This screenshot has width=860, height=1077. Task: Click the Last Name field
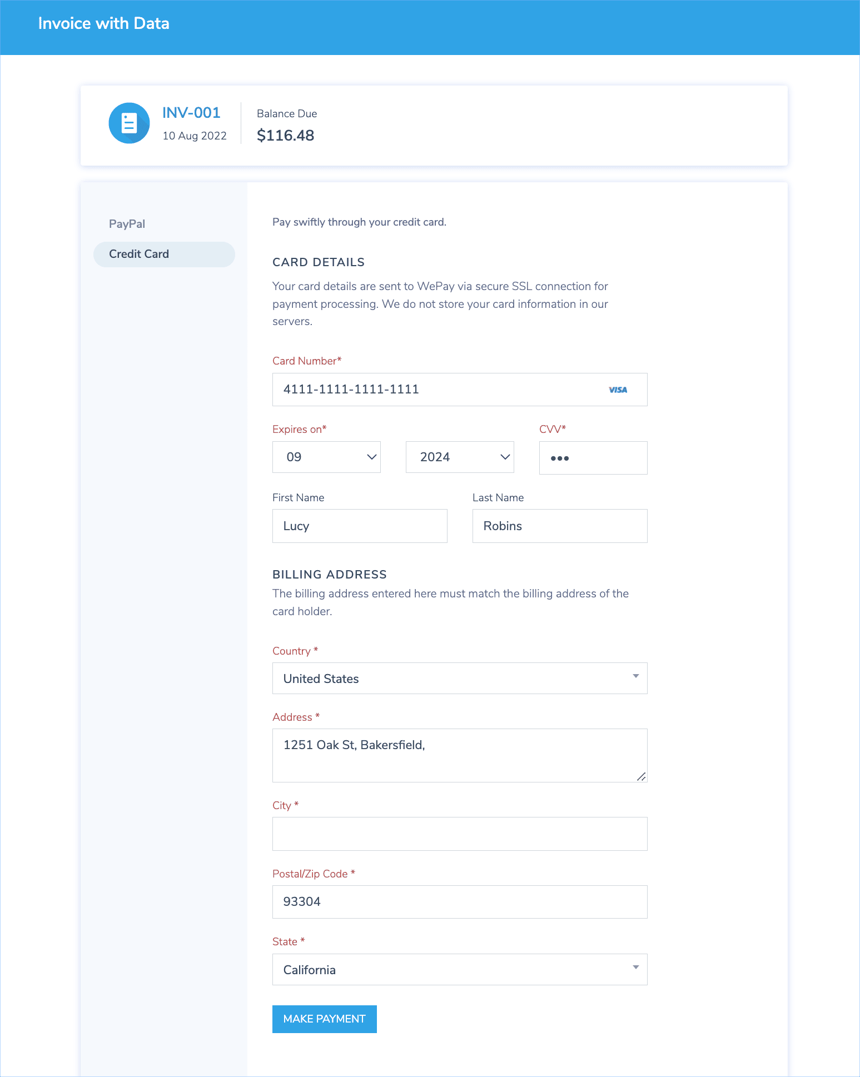click(560, 526)
